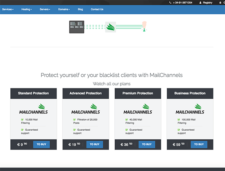Screen dimensions: 225x171
Task: Click the phone number +34-91-3671204
Action: 182,2
